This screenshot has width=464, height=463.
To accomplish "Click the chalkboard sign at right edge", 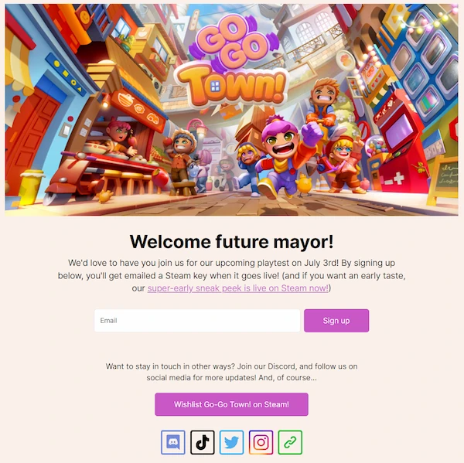I will click(x=444, y=179).
